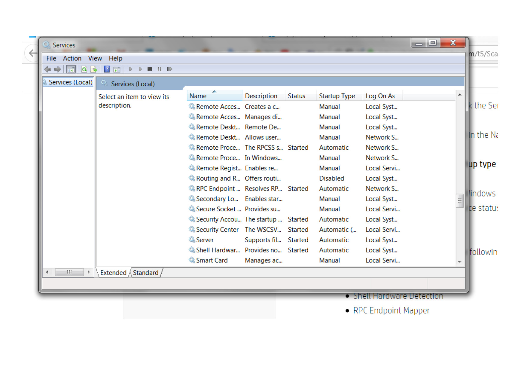Image resolution: width=527 pixels, height=373 pixels.
Task: Open Help via blue question mark icon
Action: point(107,69)
